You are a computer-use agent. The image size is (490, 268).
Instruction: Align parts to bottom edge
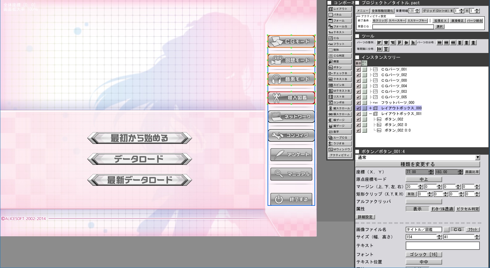tap(413, 43)
